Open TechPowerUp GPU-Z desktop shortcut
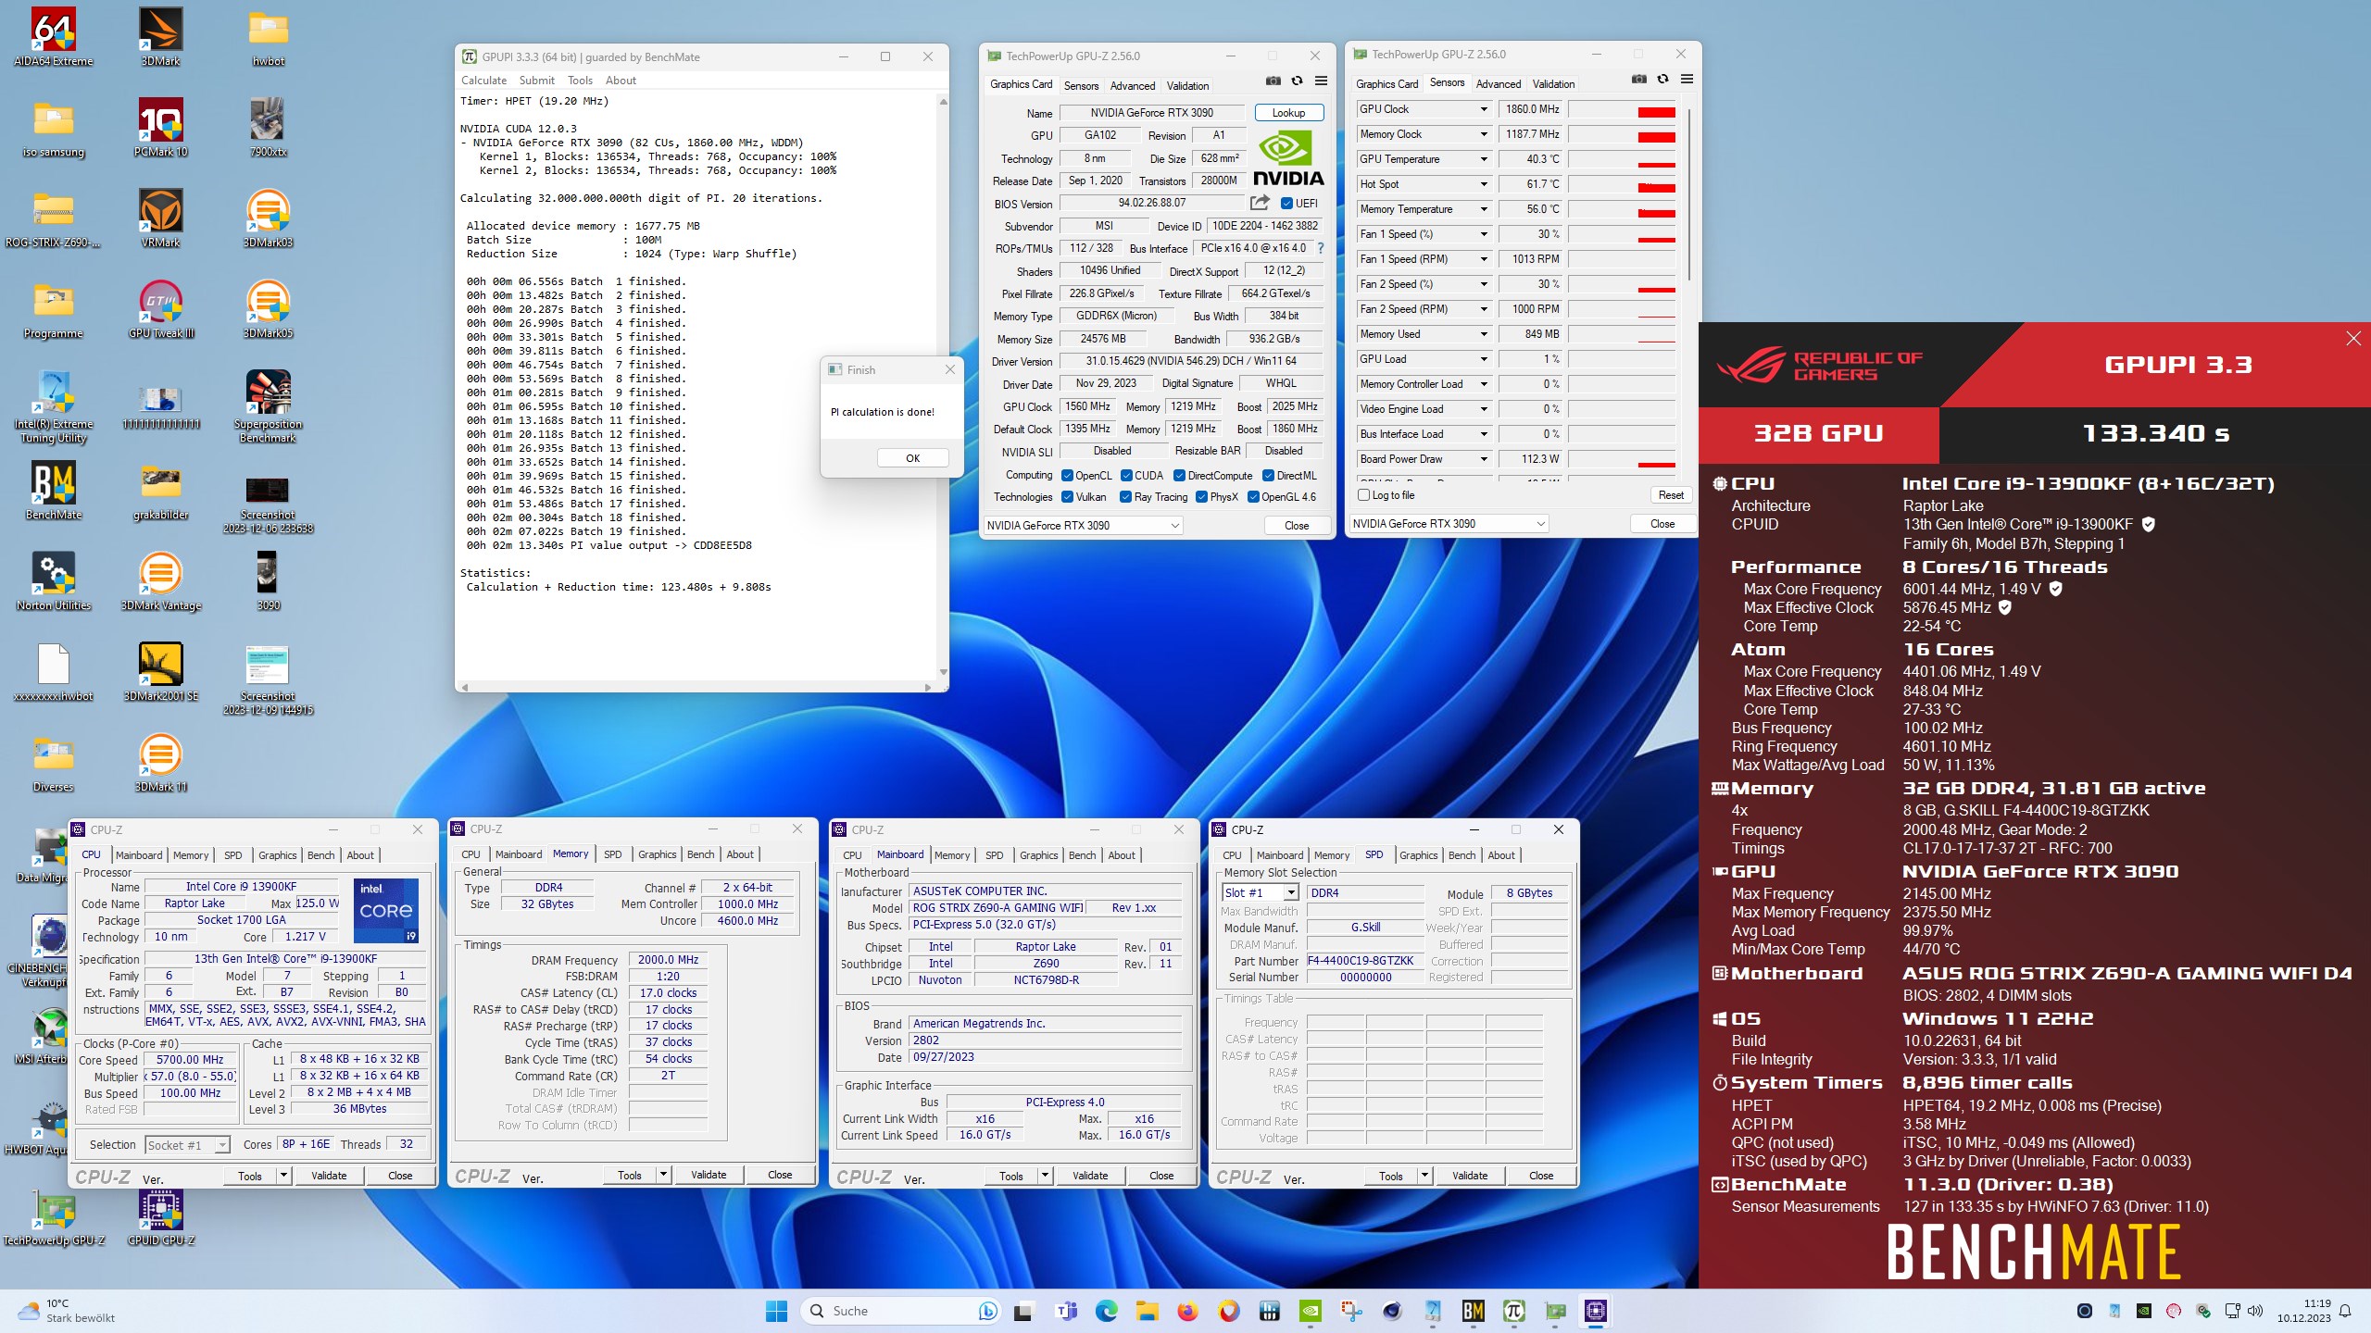 pos(54,1216)
